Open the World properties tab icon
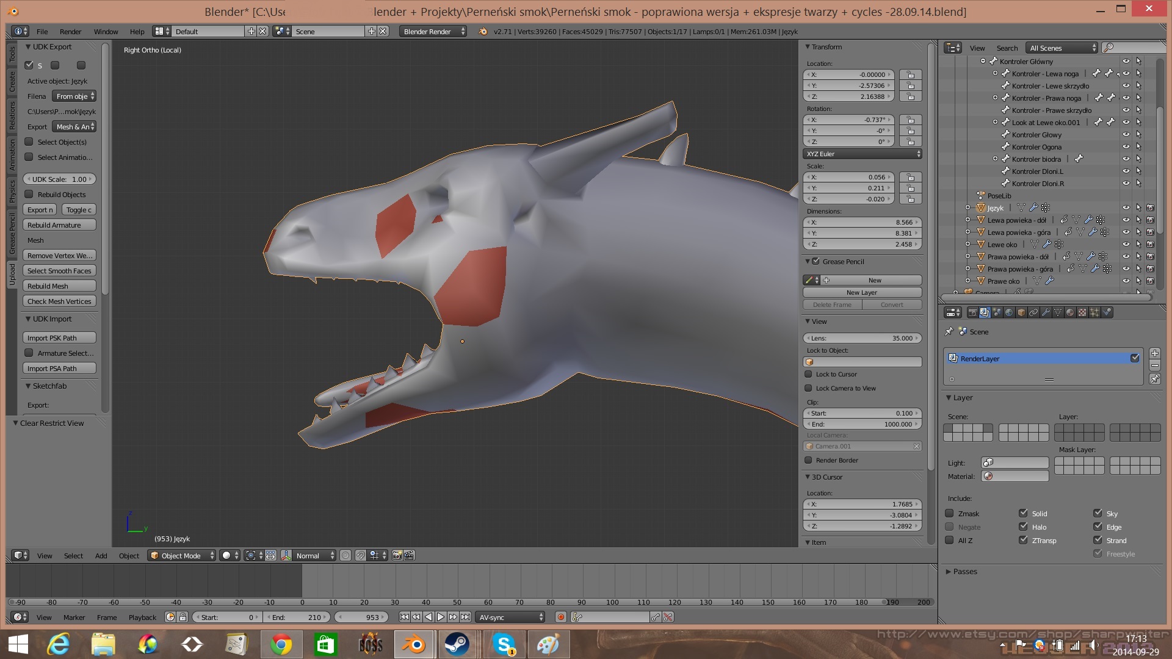This screenshot has width=1172, height=659. (1009, 312)
